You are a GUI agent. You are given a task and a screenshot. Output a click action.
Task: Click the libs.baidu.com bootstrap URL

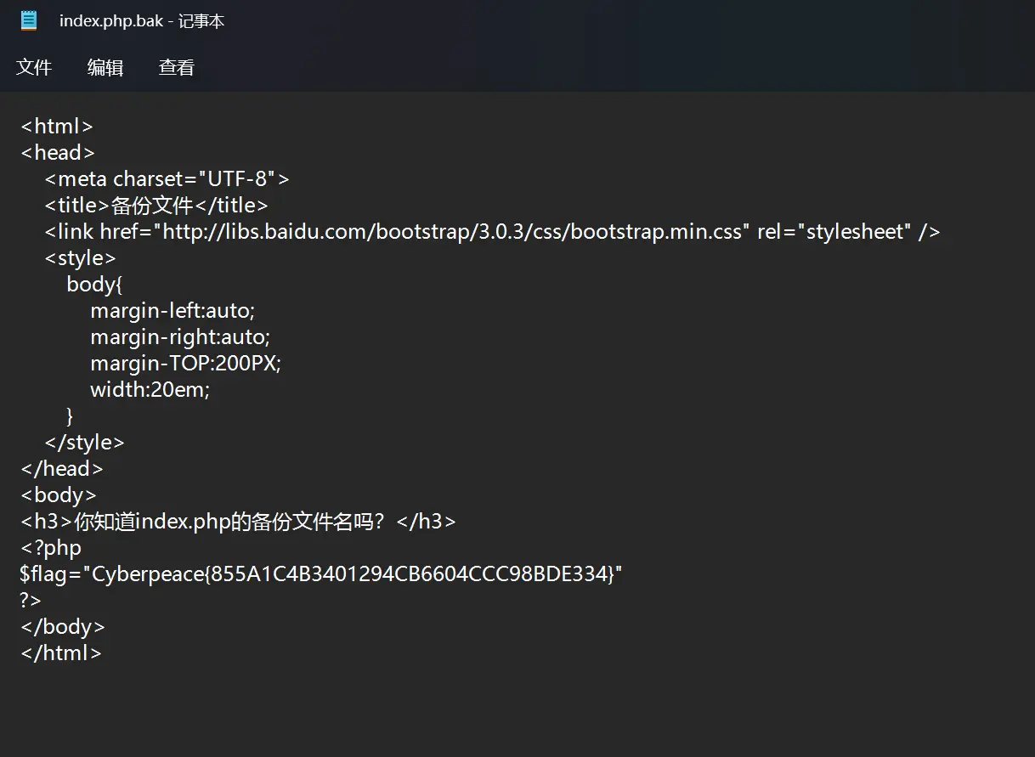tap(452, 231)
